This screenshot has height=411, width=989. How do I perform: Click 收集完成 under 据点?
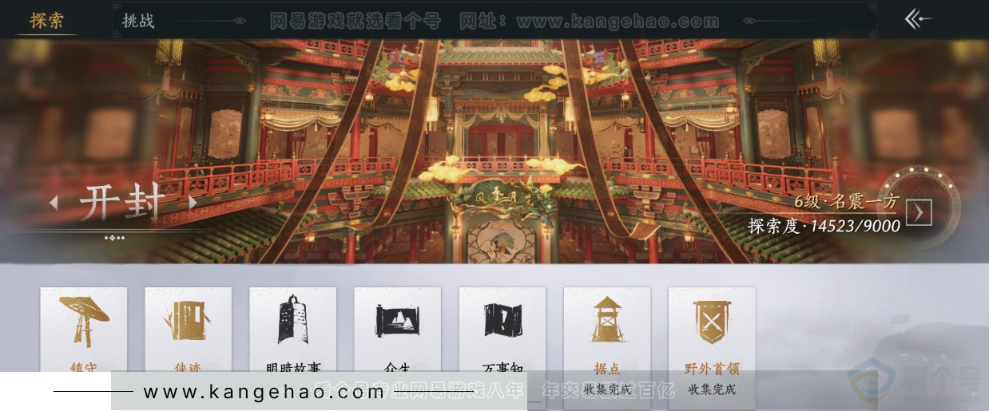[x=607, y=389]
